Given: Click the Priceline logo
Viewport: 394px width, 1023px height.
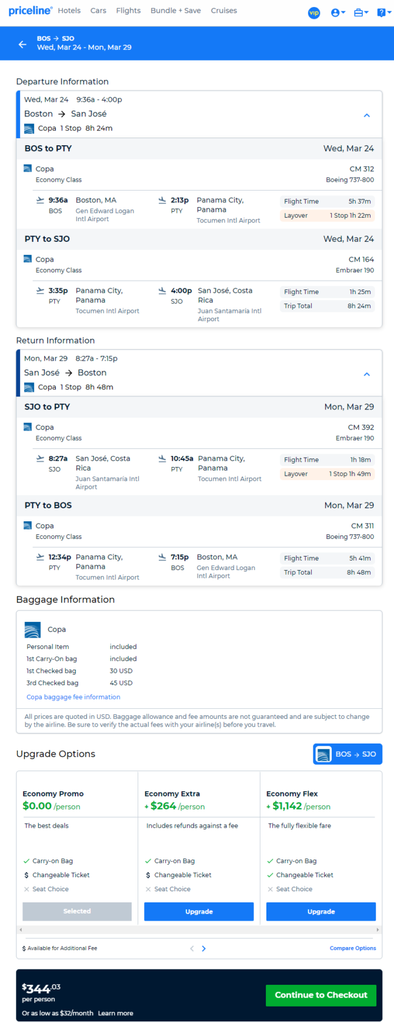Looking at the screenshot, I should (x=31, y=11).
